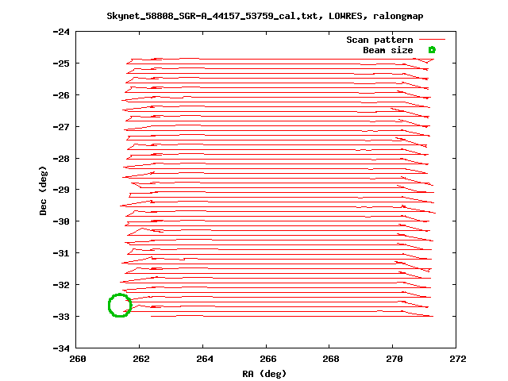The width and height of the screenshot is (508, 381).
Task: Click the -28 Dec tick label
Action: point(61,159)
